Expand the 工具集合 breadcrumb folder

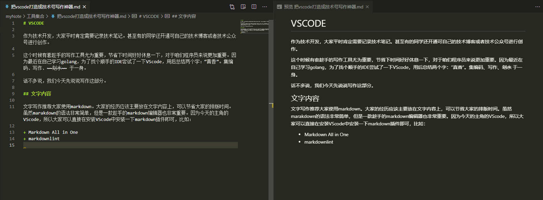click(35, 16)
